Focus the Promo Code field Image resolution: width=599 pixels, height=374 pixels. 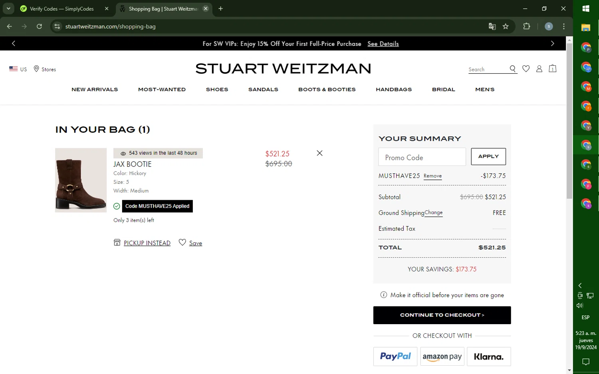(422, 157)
